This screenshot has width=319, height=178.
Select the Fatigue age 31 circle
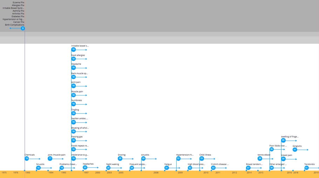[x=167, y=168]
